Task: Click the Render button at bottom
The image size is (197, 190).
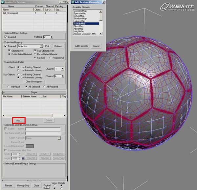Action: tap(9, 185)
